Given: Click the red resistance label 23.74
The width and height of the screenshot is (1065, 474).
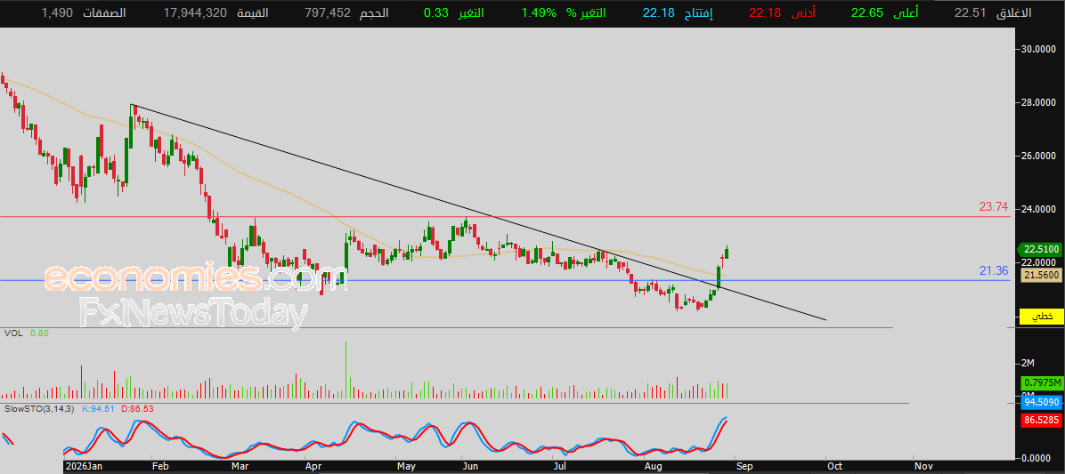Looking at the screenshot, I should click(x=993, y=207).
